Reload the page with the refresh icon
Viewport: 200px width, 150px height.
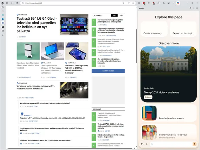click(17, 3)
